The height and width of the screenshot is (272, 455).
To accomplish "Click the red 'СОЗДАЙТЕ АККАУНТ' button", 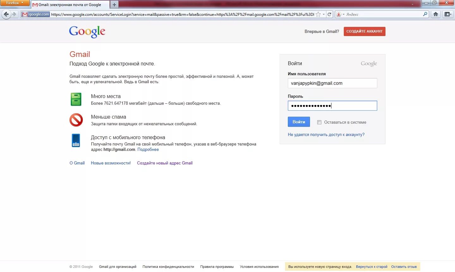I will (365, 31).
